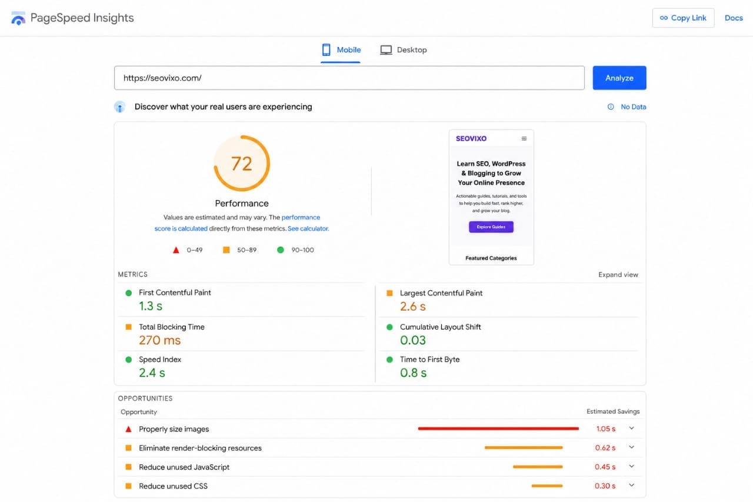Click green dot next to Speed Index
This screenshot has height=502, width=753.
(128, 360)
